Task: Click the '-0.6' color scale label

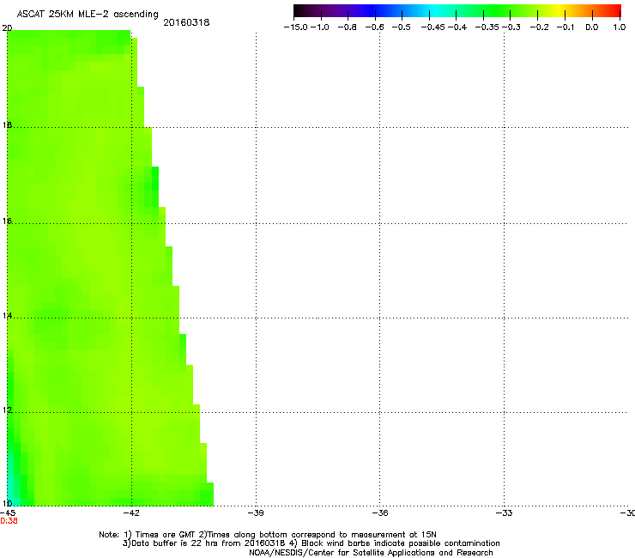Action: (375, 27)
